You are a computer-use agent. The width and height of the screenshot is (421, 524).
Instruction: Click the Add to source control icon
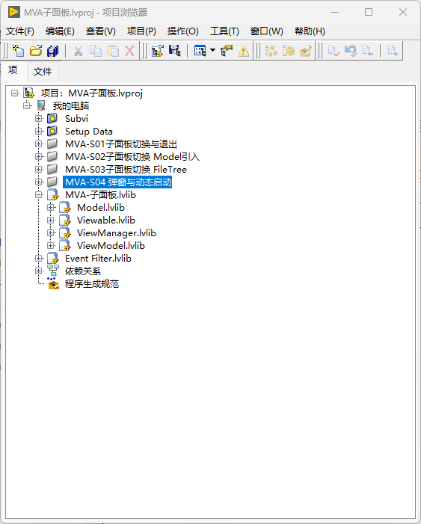(x=393, y=51)
